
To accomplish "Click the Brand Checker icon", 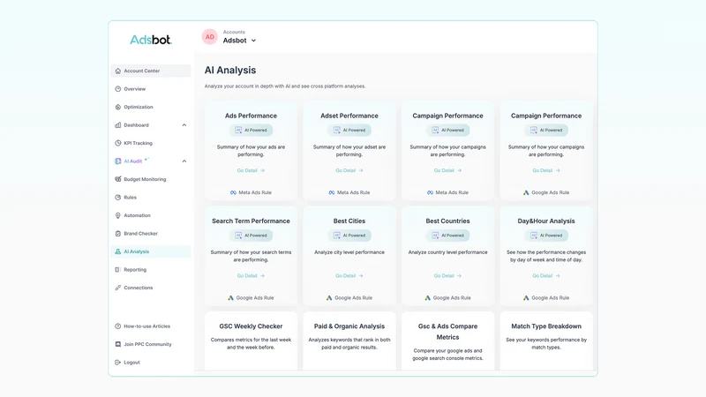I will (x=118, y=234).
